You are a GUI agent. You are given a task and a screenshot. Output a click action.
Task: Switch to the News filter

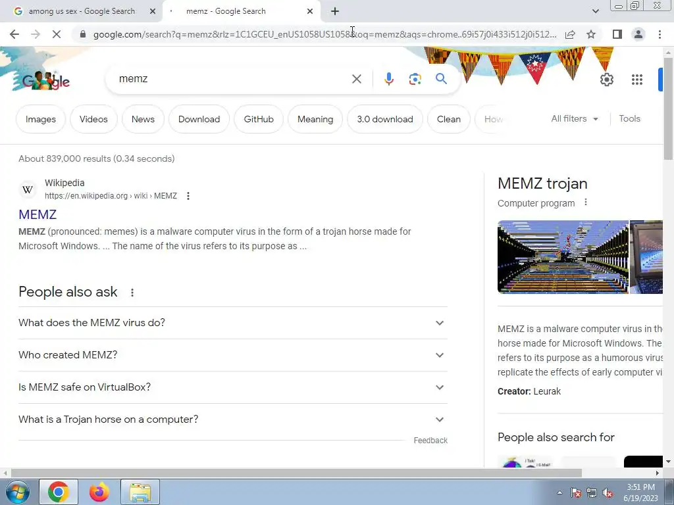(x=143, y=120)
